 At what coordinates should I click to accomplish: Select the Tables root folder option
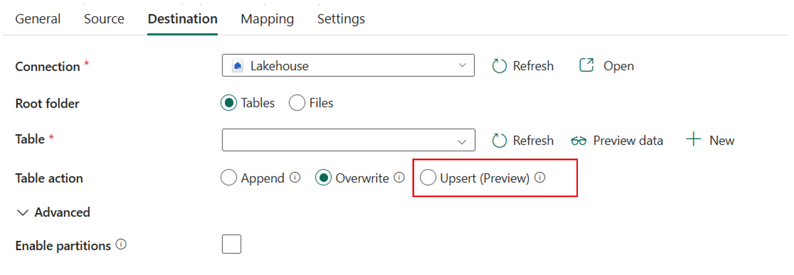[229, 103]
